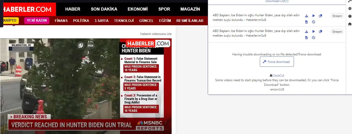Go to the POLİTİKA section
Image resolution: width=352 pixels, height=134 pixels.
[81, 21]
